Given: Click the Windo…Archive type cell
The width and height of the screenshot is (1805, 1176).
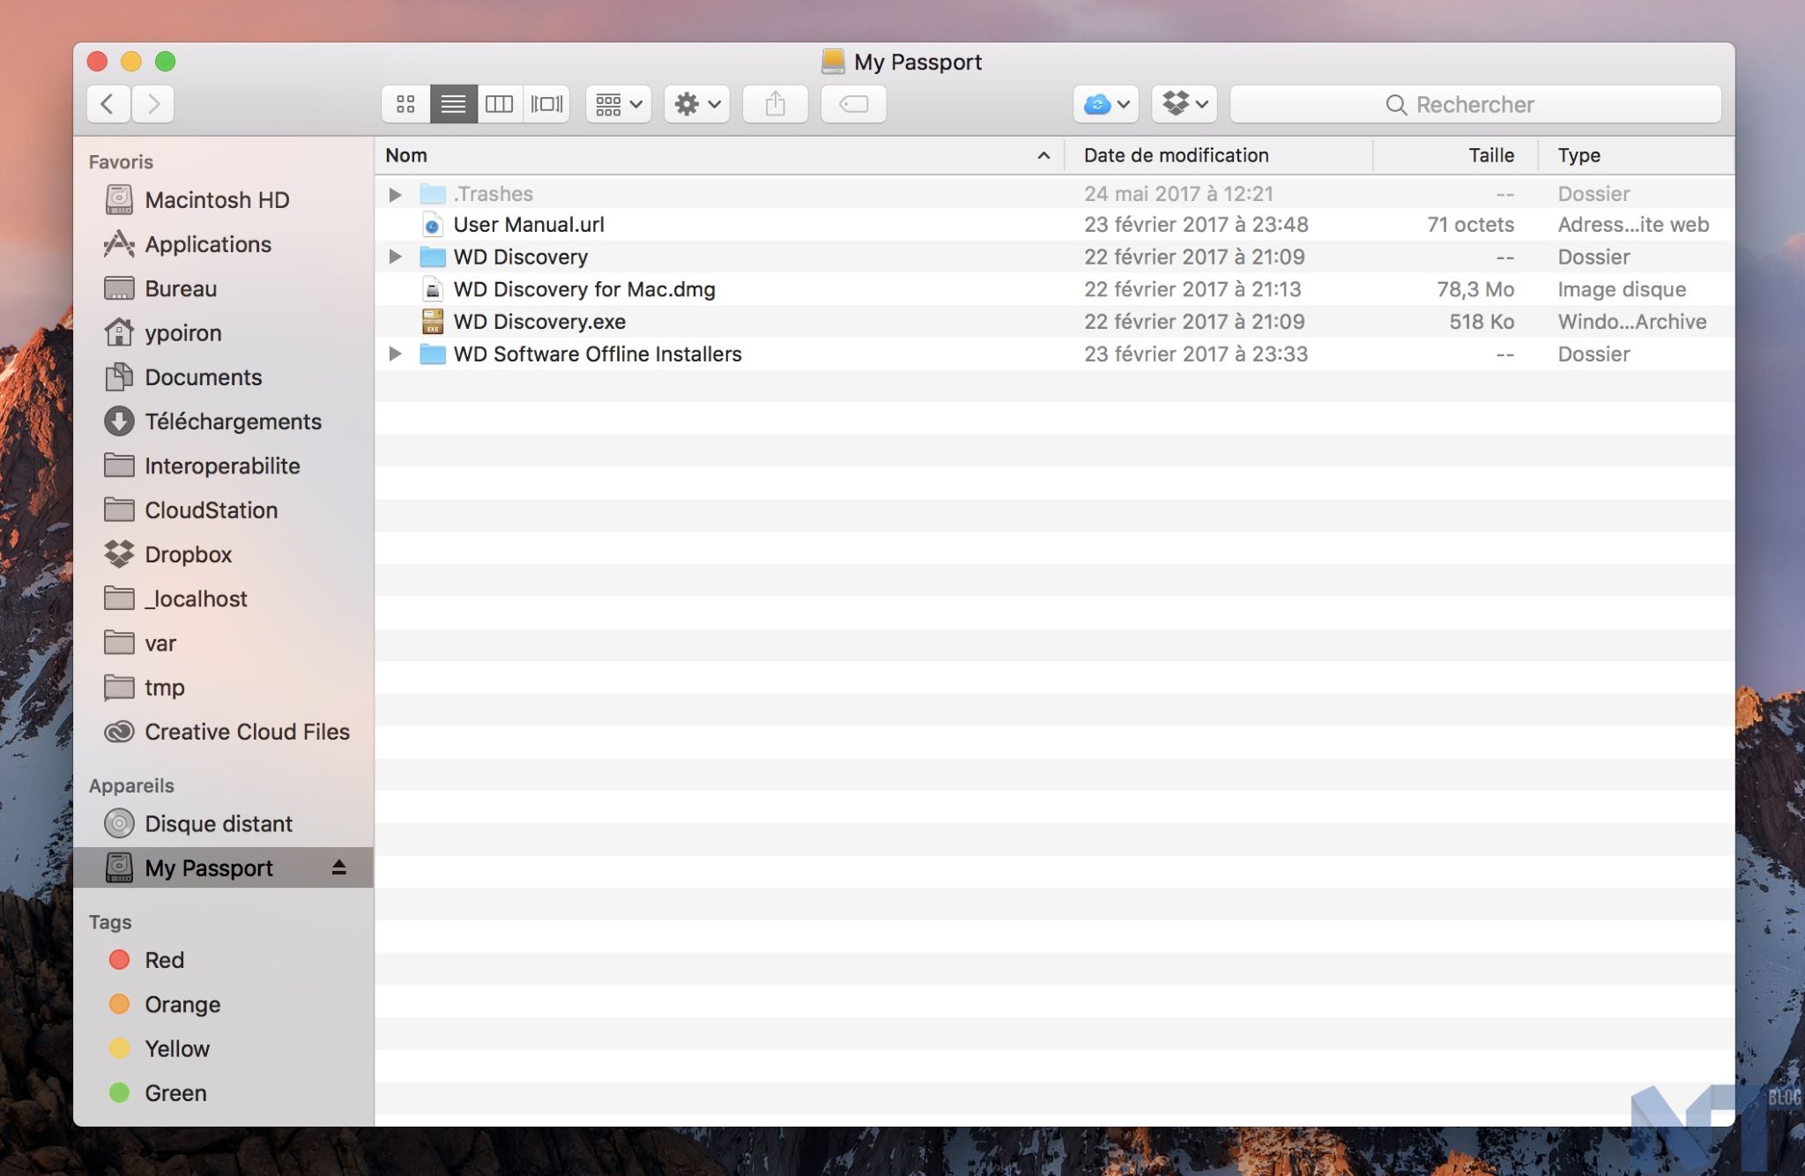Looking at the screenshot, I should (x=1632, y=322).
